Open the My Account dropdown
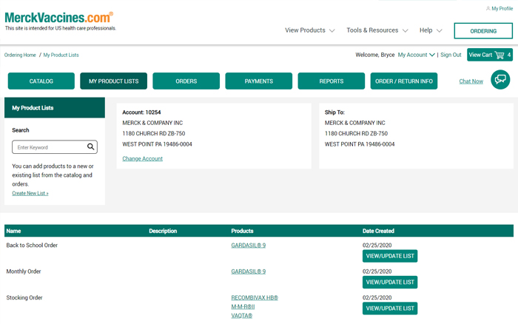 pos(416,55)
